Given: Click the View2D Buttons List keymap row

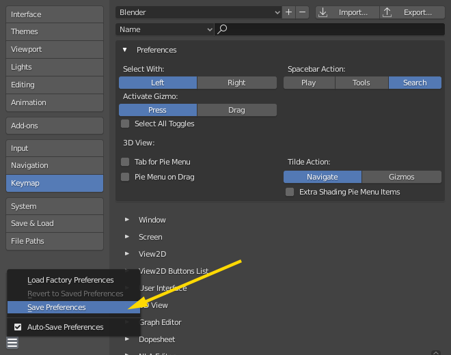Looking at the screenshot, I should 174,271.
